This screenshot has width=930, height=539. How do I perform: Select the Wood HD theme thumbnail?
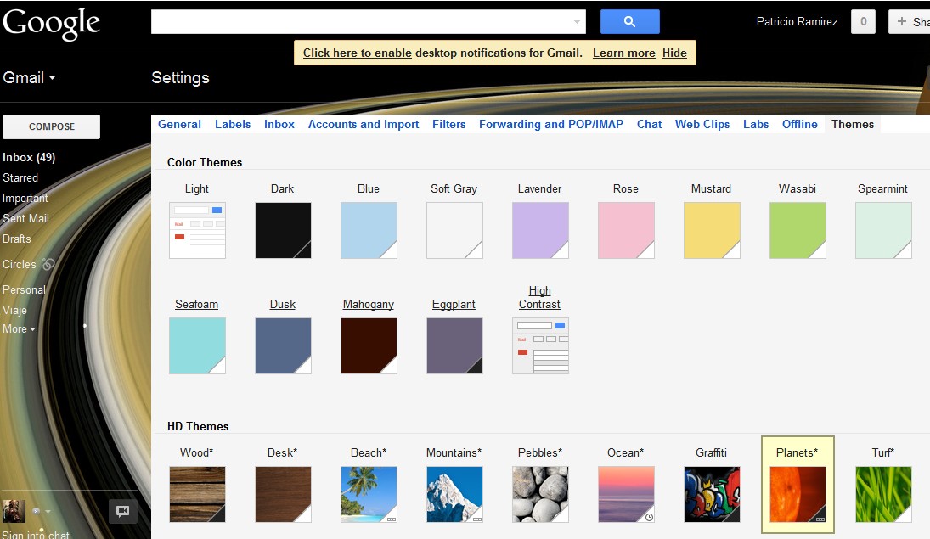pyautogui.click(x=198, y=495)
